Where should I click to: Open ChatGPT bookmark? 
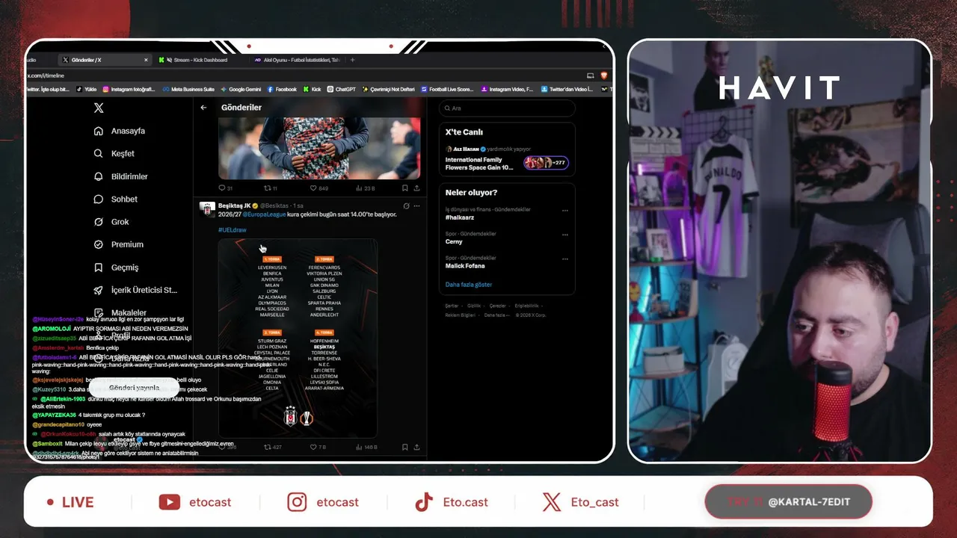tap(341, 90)
